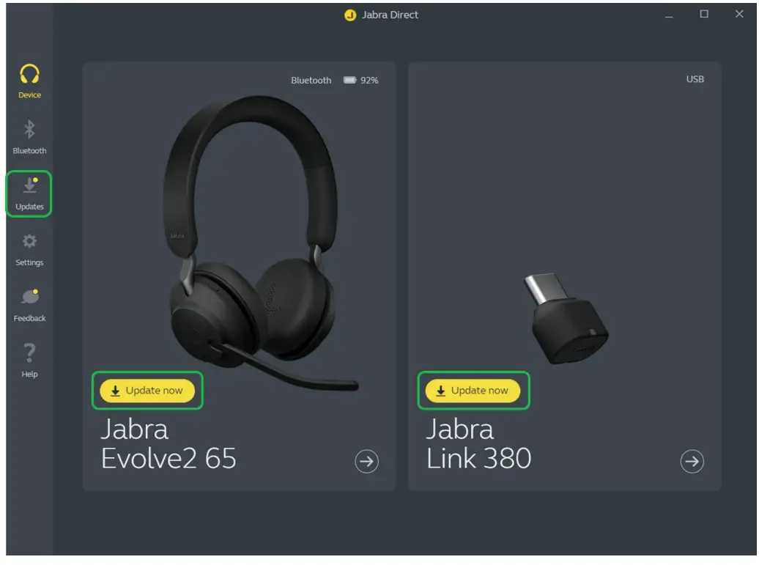This screenshot has height=565, width=759.
Task: Update the Jabra Evolve2 65 now
Action: (x=147, y=391)
